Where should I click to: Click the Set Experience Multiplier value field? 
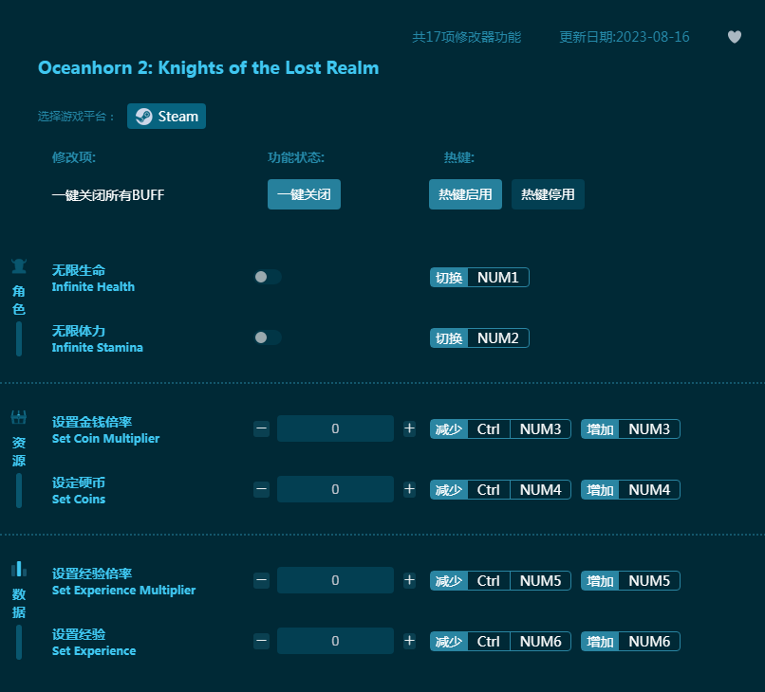(335, 580)
